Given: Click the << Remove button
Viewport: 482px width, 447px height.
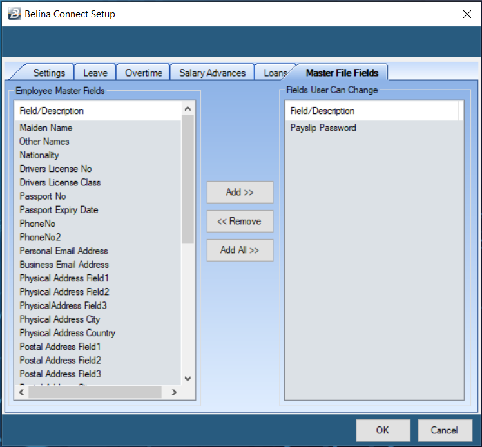Looking at the screenshot, I should (240, 221).
